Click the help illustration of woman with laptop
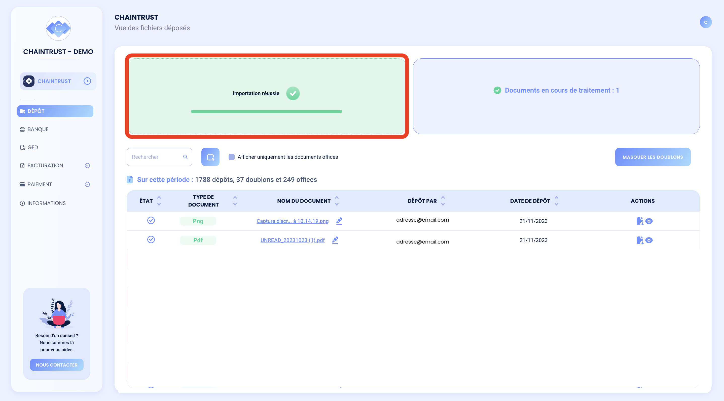Screen dimensions: 724x401 point(57,313)
